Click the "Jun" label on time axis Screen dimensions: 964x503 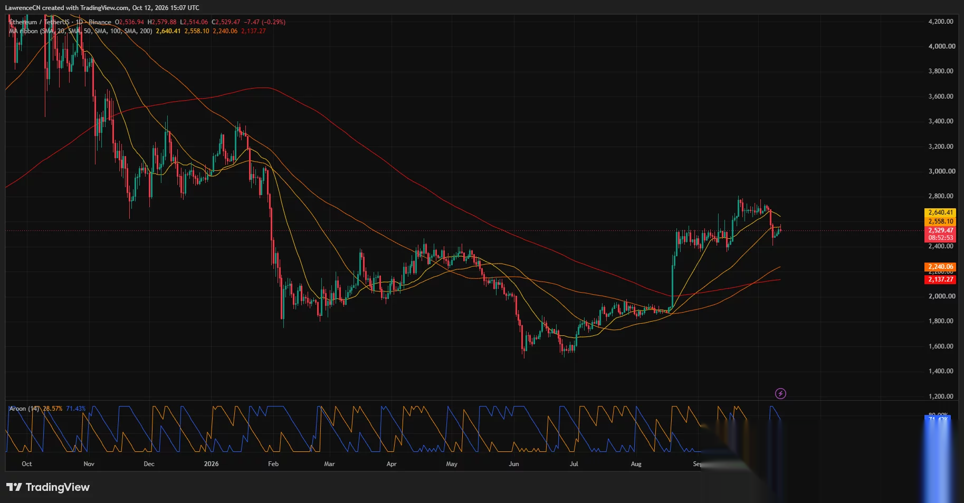(514, 464)
